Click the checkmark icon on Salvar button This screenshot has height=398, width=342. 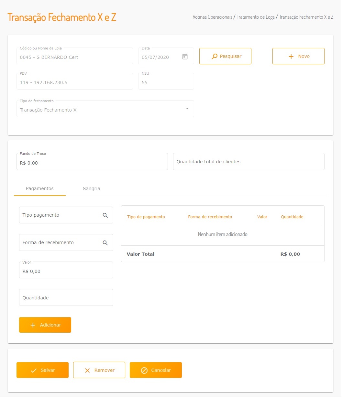pyautogui.click(x=34, y=371)
